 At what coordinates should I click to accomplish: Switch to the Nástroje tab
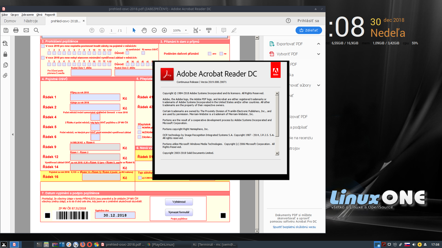point(31,21)
